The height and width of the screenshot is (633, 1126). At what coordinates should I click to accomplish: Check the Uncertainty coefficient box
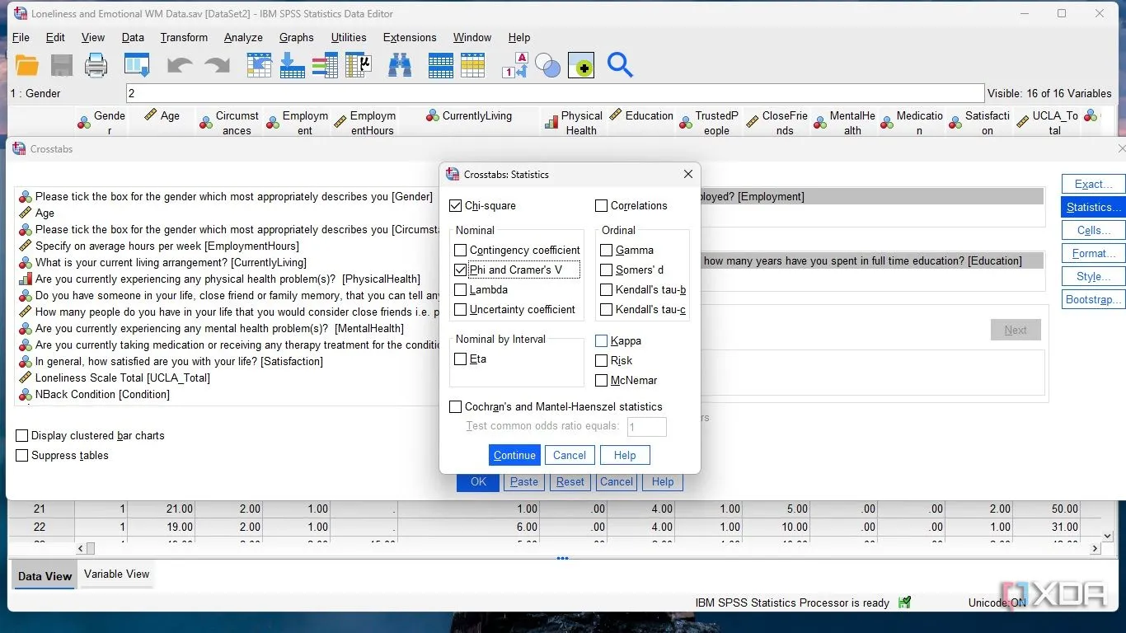[x=461, y=309]
